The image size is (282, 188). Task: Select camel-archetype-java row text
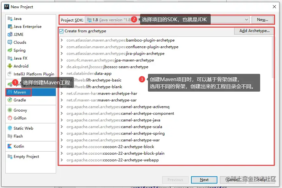pos(113,120)
